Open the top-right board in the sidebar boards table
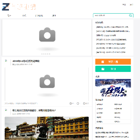140x140 pixels. point(118,104)
